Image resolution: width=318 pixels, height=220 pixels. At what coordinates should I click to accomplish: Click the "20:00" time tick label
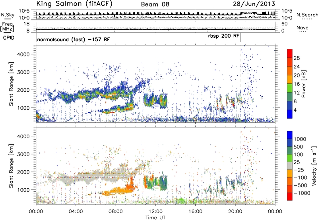click(235, 212)
